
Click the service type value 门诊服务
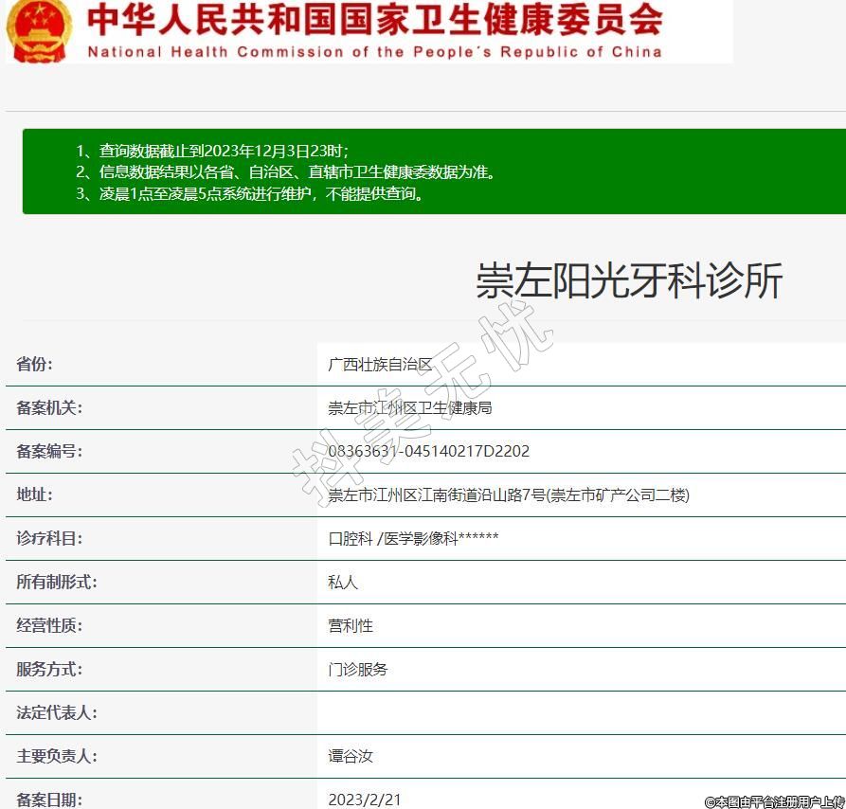point(357,670)
